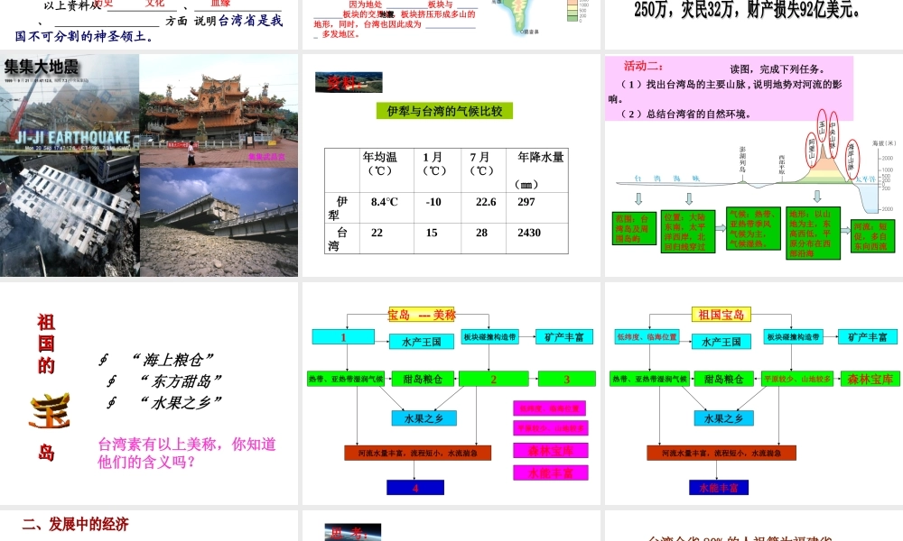This screenshot has height=541, width=903.
Task: Select the 宝岛---美称 fill-in flowchart slide
Action: (451, 394)
